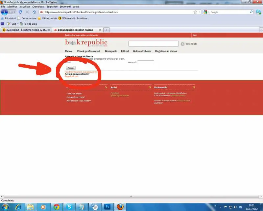
Task: Expand the address bar dropdown arrow
Action: (x=199, y=12)
